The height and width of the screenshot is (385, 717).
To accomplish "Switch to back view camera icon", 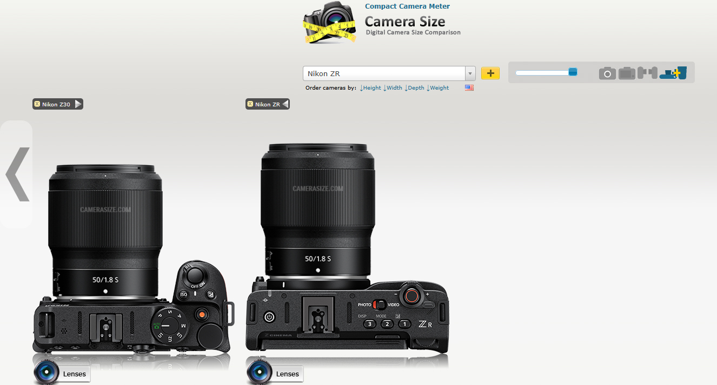I will 627,73.
